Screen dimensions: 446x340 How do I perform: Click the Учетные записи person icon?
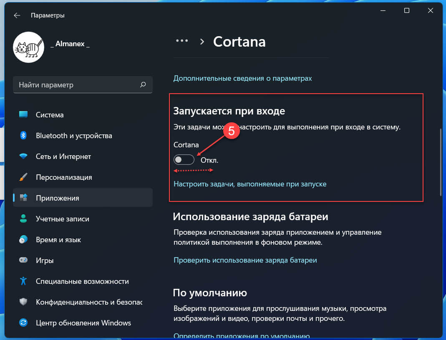tap(23, 218)
